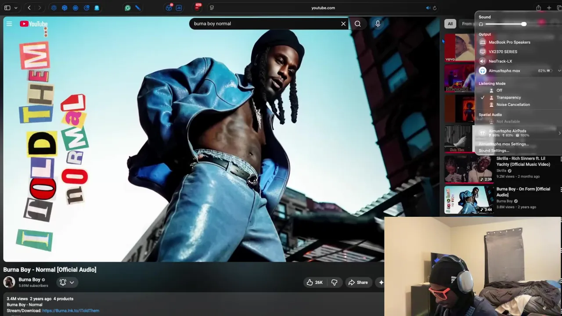Image resolution: width=562 pixels, height=316 pixels.
Task: Open the JS extension icon in toolbar
Action: tap(179, 8)
